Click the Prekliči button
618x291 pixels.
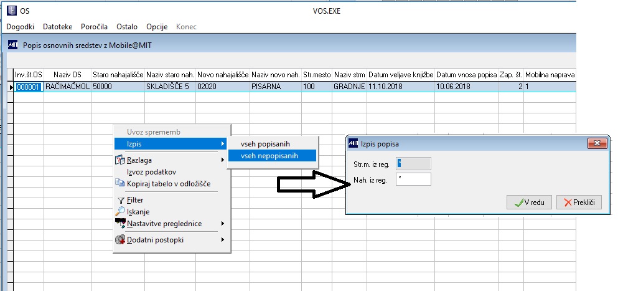(579, 202)
